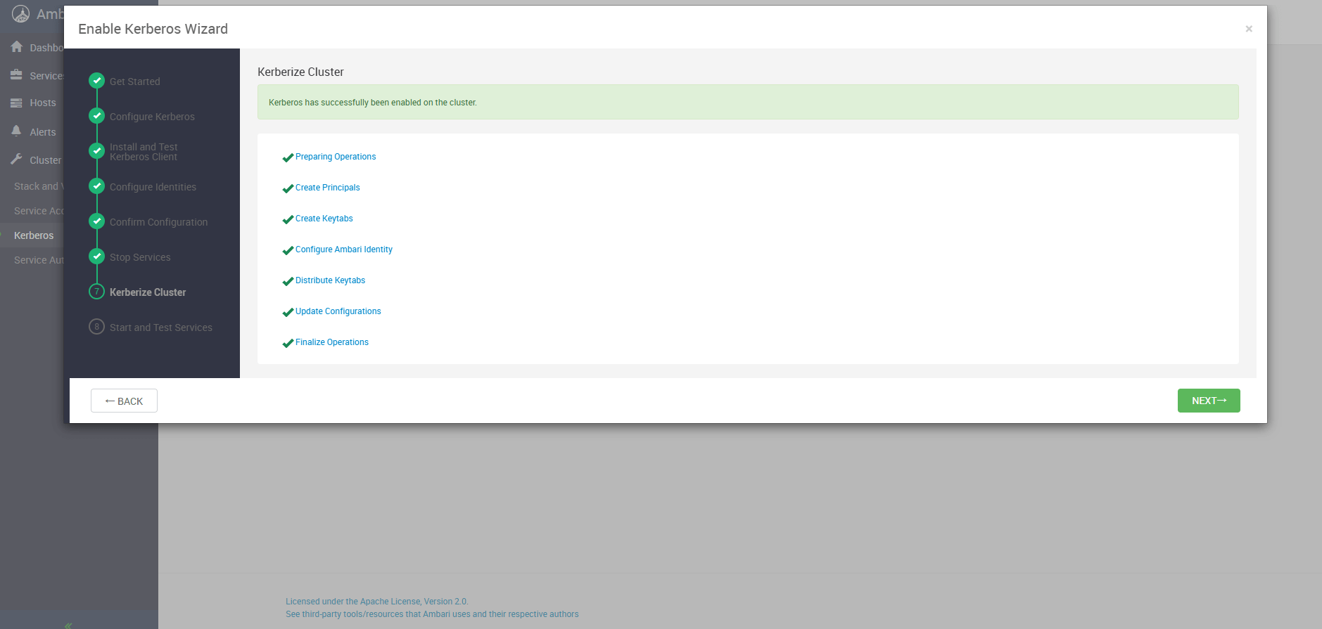
Task: Click the Preparing Operations green checkmark
Action: coord(288,157)
